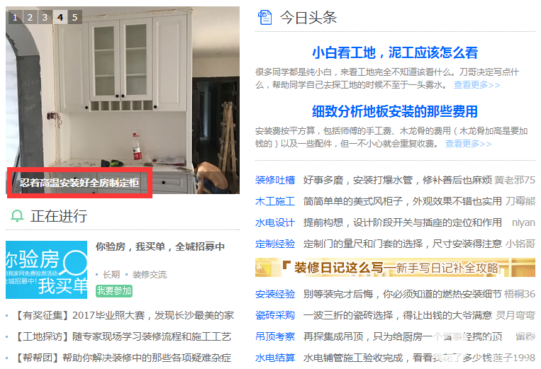Click the 今日头条 document icon
This screenshot has width=541, height=369.
coord(265,18)
